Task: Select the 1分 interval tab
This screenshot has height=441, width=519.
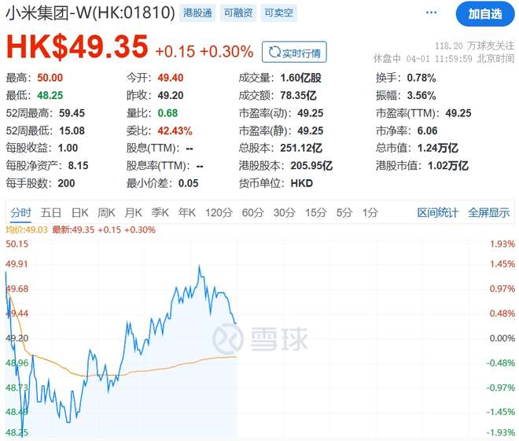Action: click(x=370, y=212)
